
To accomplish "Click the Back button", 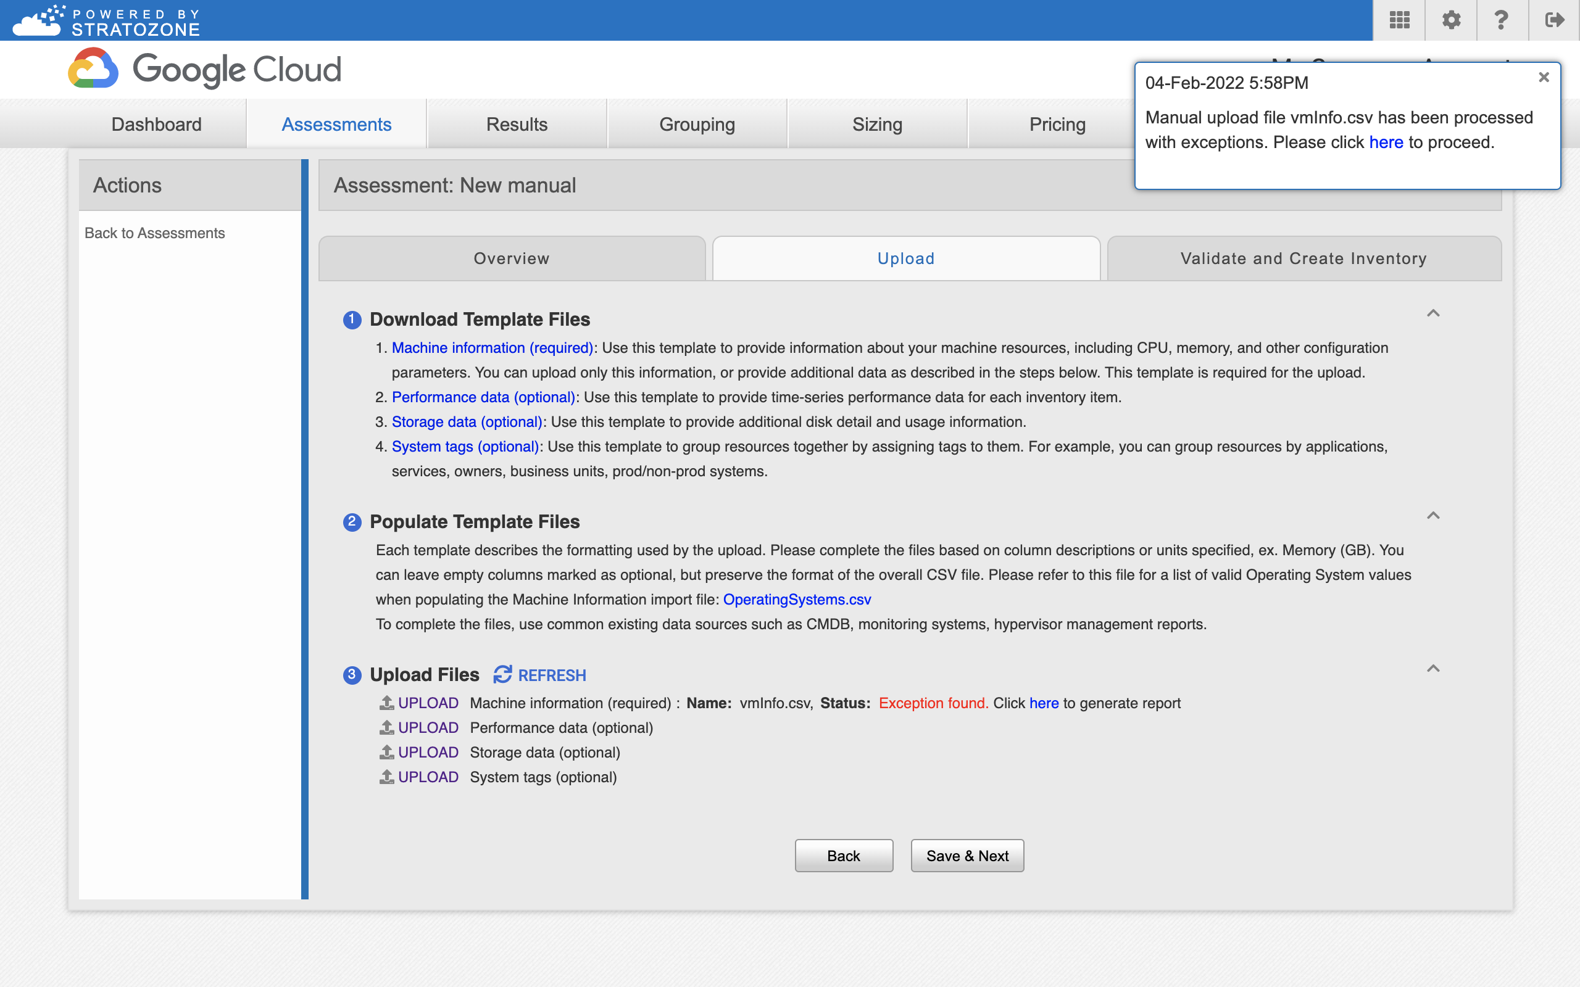I will coord(844,856).
